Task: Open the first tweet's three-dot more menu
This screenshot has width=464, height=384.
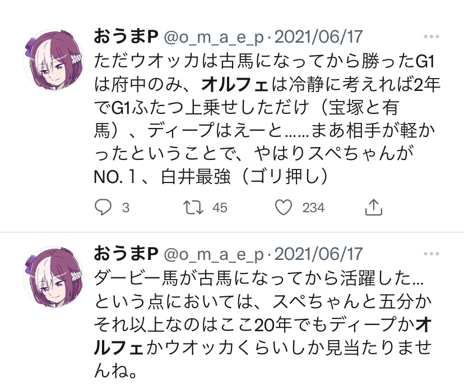Action: [x=431, y=36]
